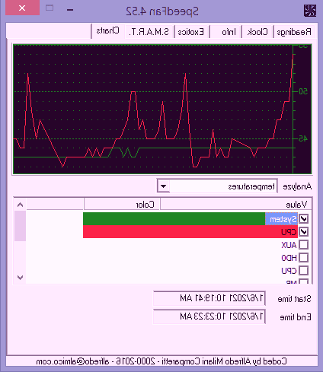Uncheck the System temperature checkbox
Viewport: 323px width, 372px height.
304,219
